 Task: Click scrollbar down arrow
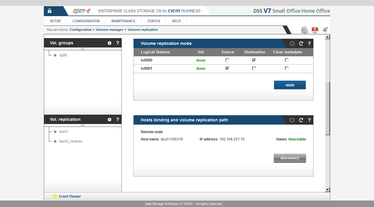[328, 190]
